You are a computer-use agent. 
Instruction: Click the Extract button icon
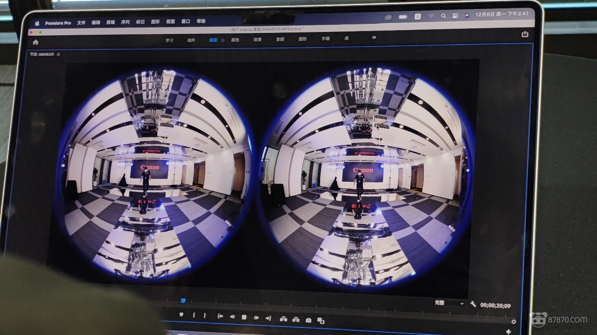296,319
